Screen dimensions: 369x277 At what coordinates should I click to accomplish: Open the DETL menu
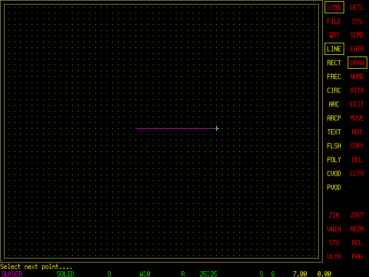357,8
